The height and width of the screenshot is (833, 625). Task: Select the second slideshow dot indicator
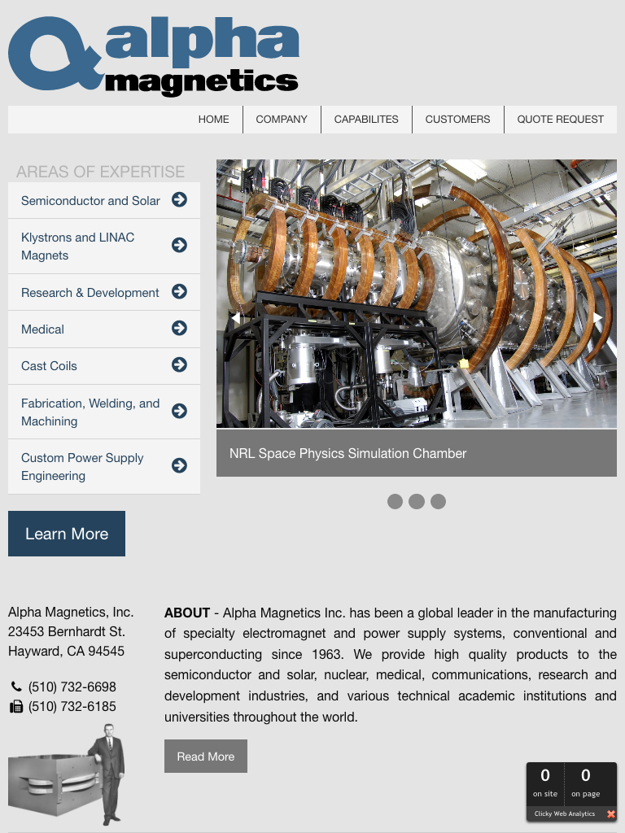pos(417,501)
